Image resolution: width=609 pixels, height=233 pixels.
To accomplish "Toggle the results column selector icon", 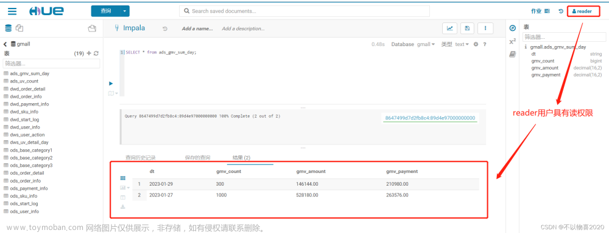I will pos(123,197).
